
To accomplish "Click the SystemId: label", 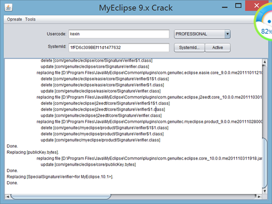I will pos(57,46).
